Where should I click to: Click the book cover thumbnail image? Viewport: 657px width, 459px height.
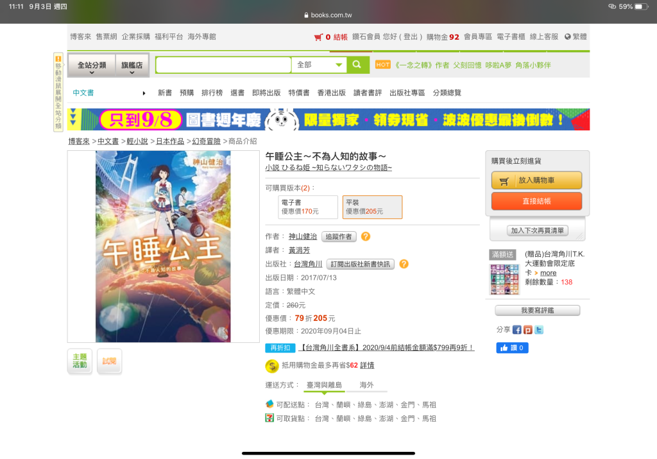click(x=163, y=247)
